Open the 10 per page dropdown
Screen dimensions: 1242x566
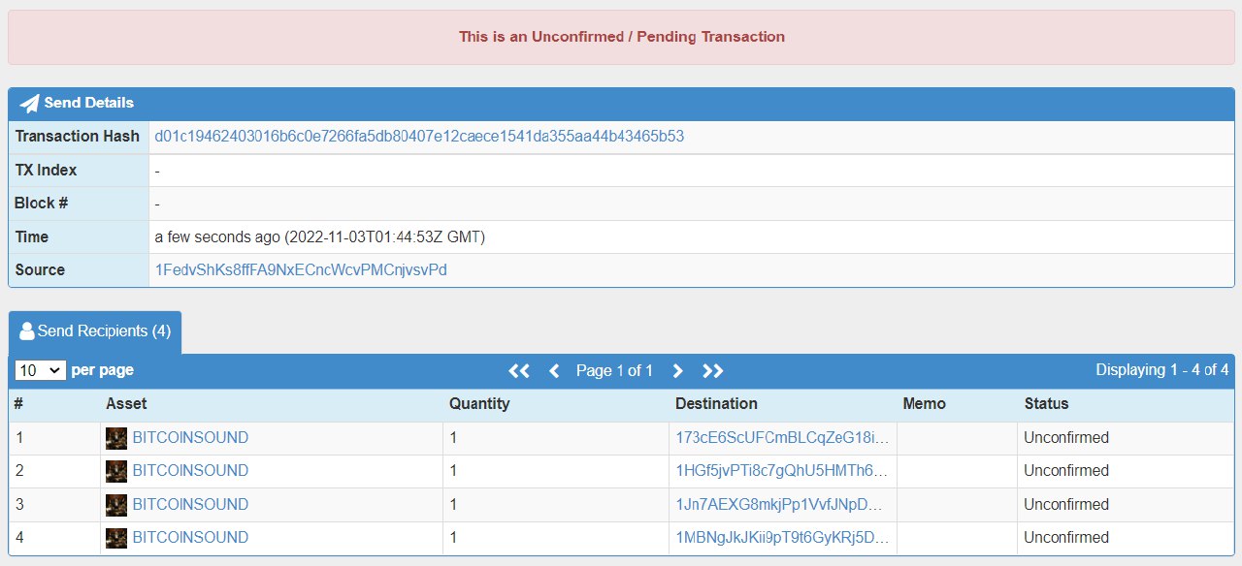pos(40,370)
